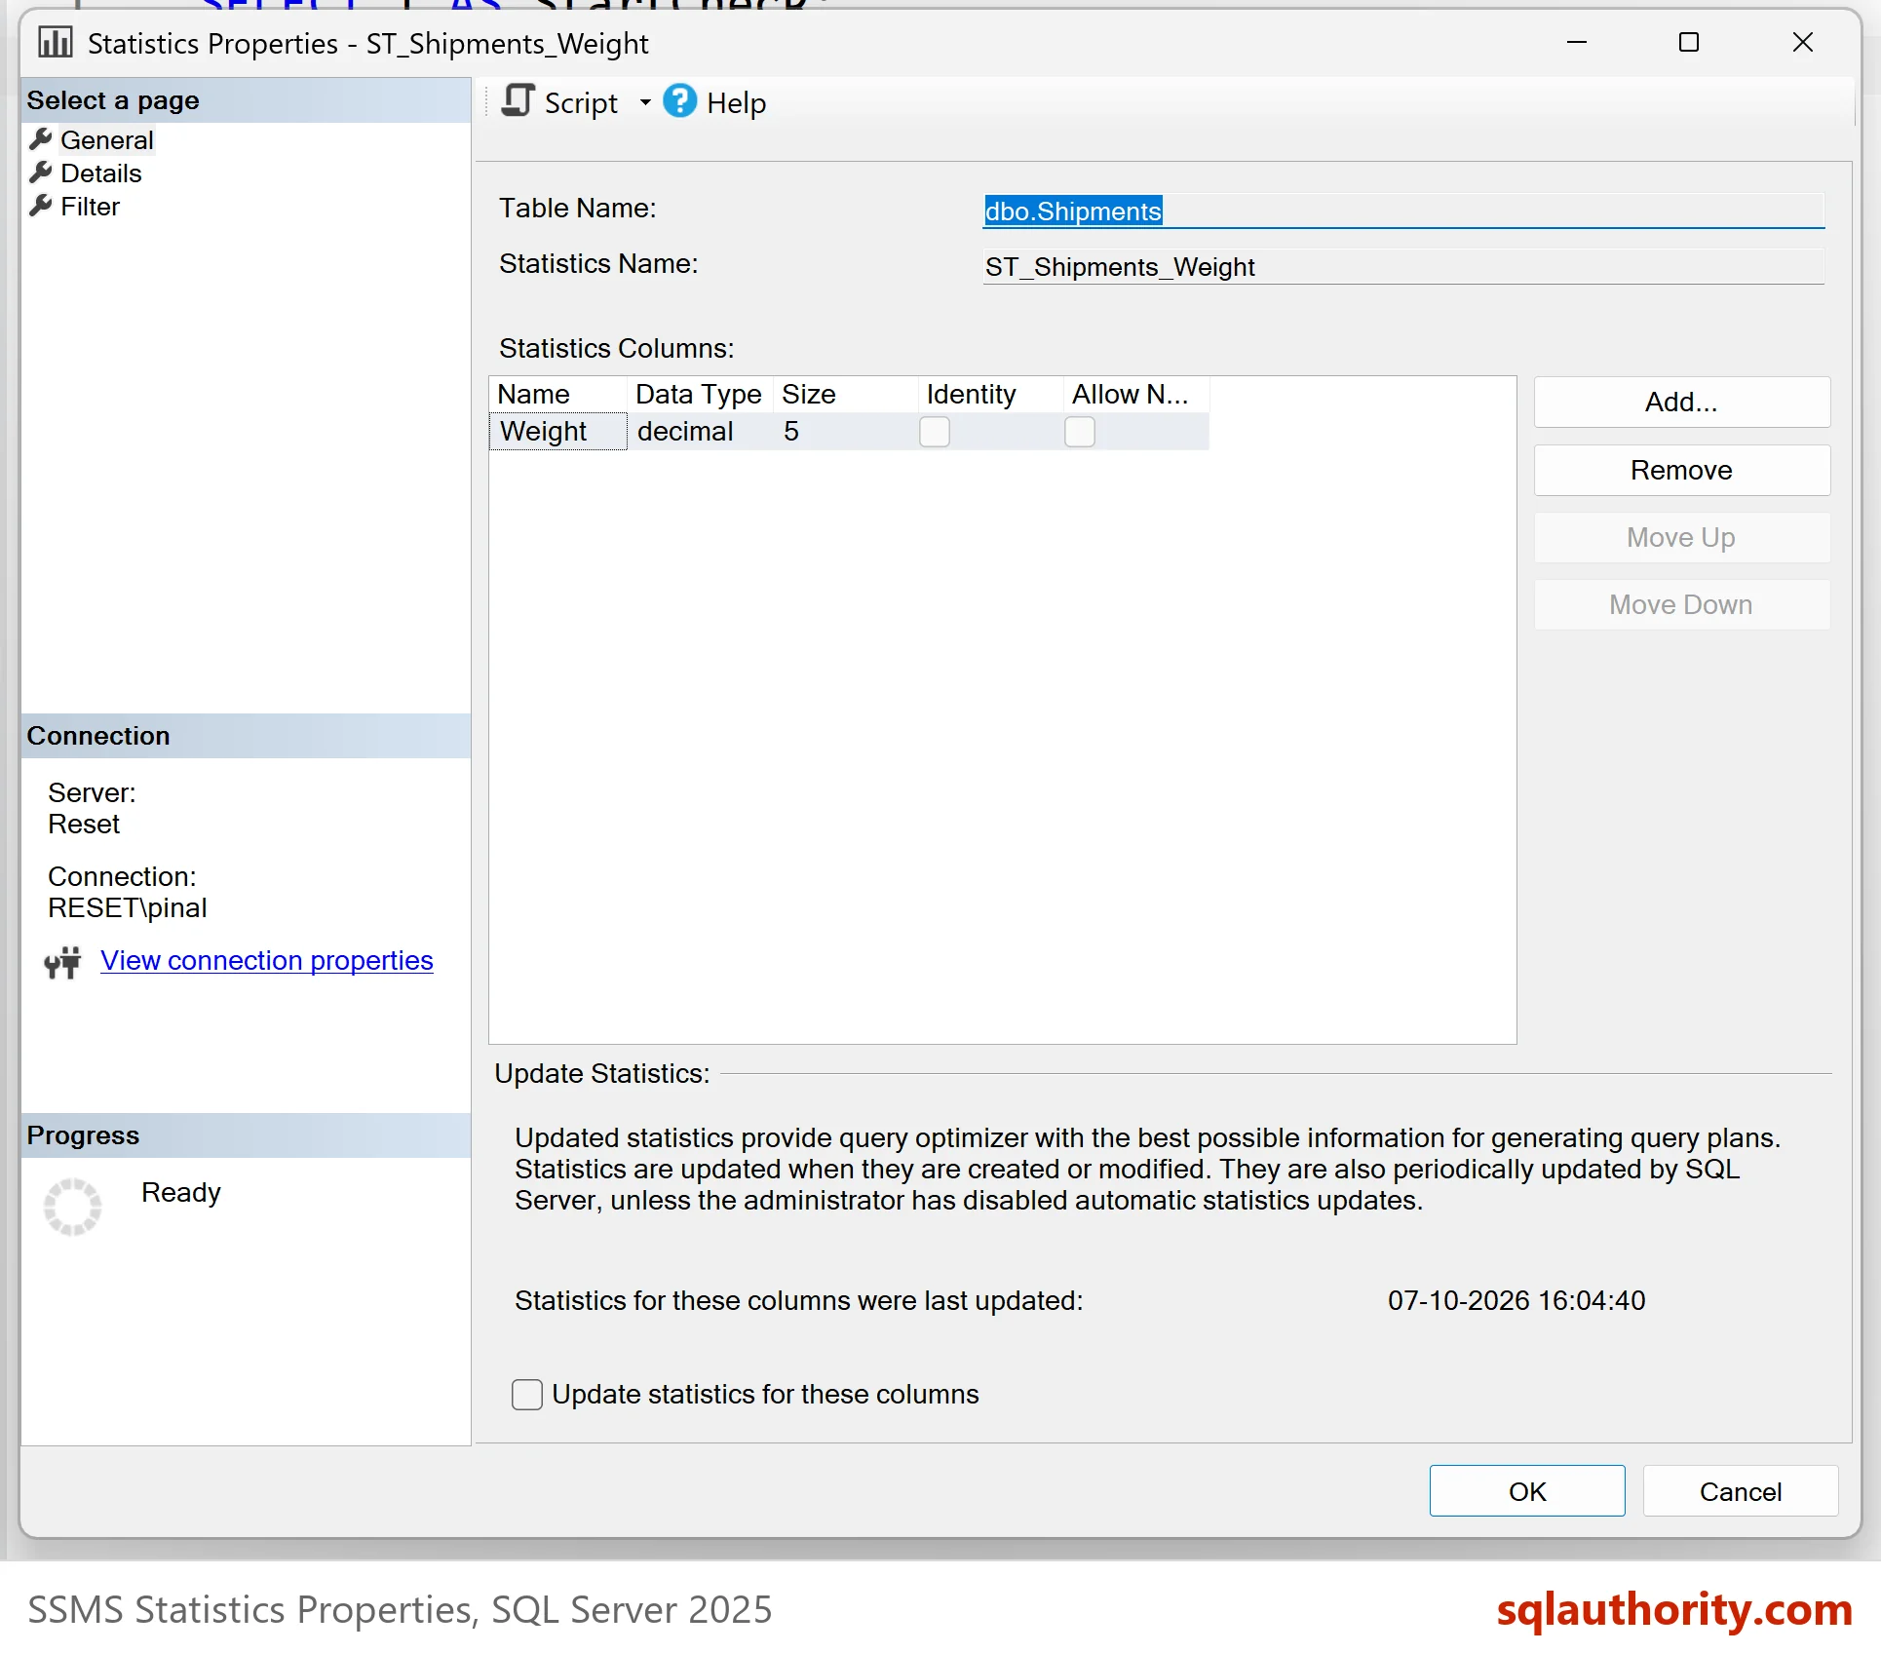Click the decimal data type cell
Viewport: 1881px width, 1653px height.
point(701,432)
